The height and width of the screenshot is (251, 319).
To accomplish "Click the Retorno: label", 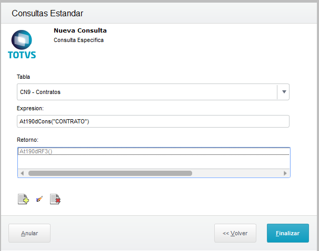I will pos(27,140).
